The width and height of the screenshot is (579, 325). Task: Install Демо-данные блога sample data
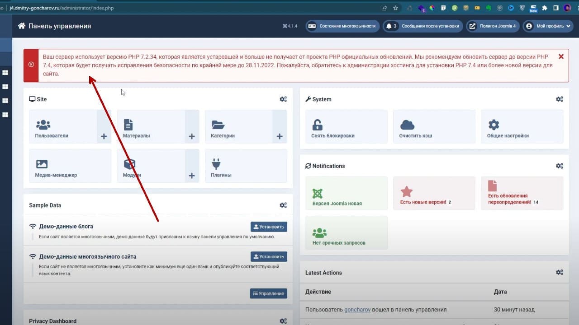(x=269, y=227)
